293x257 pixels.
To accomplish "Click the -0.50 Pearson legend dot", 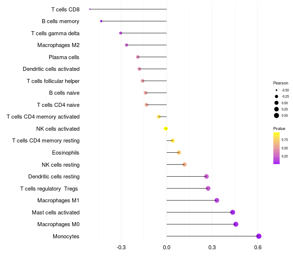I will (277, 90).
